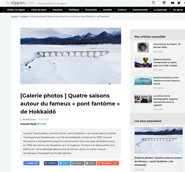
Task: Open the search magnifier icon
Action: (154, 3)
